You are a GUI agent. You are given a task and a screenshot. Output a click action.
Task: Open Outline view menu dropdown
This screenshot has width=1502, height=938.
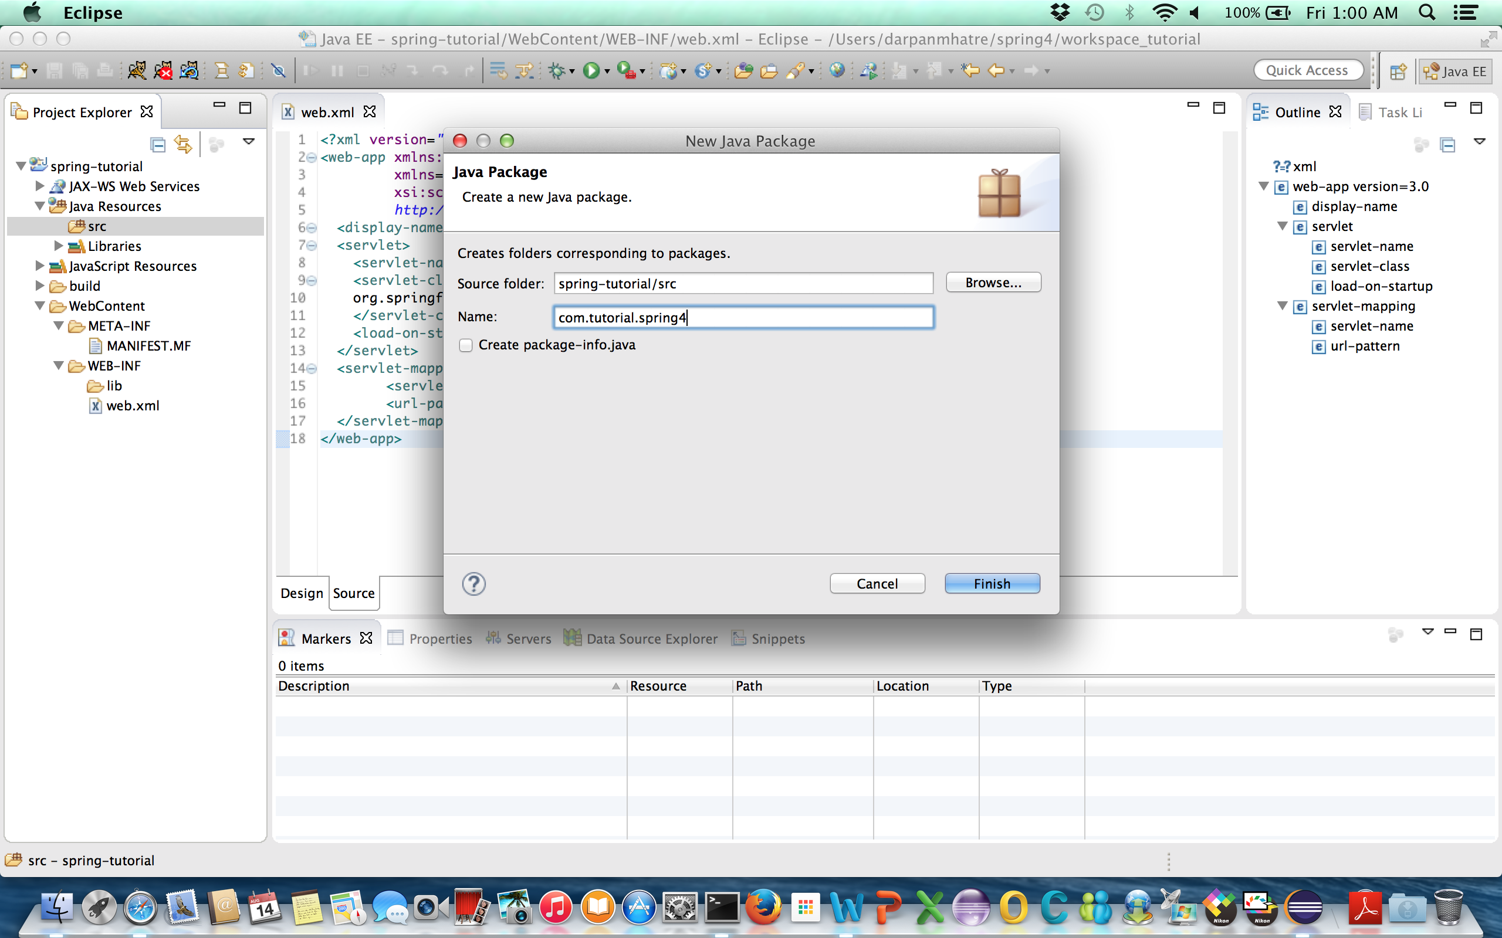pyautogui.click(x=1479, y=141)
